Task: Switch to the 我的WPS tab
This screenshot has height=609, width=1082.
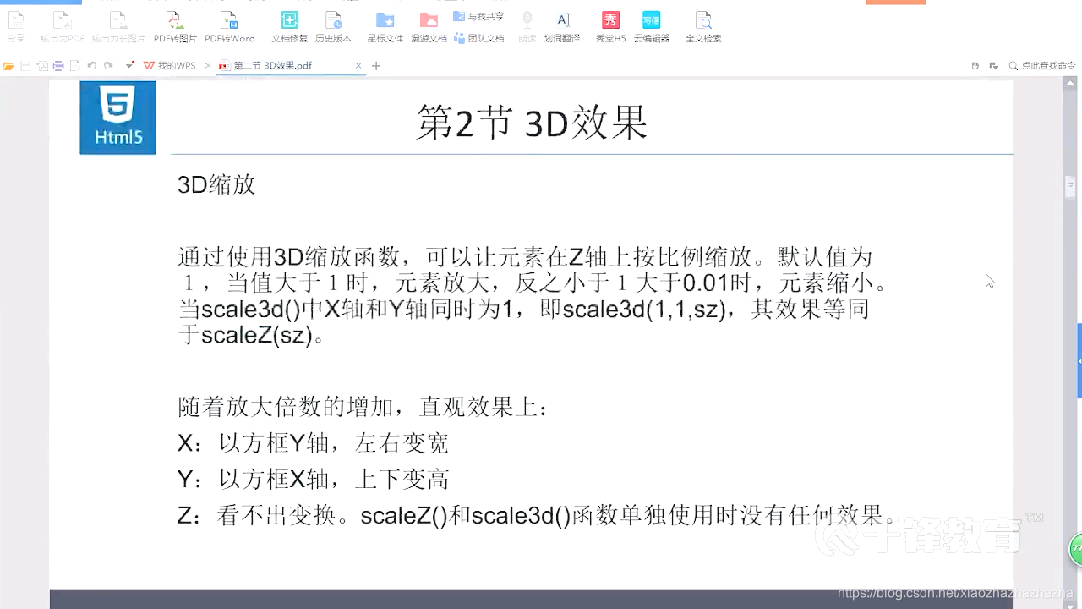Action: tap(170, 65)
